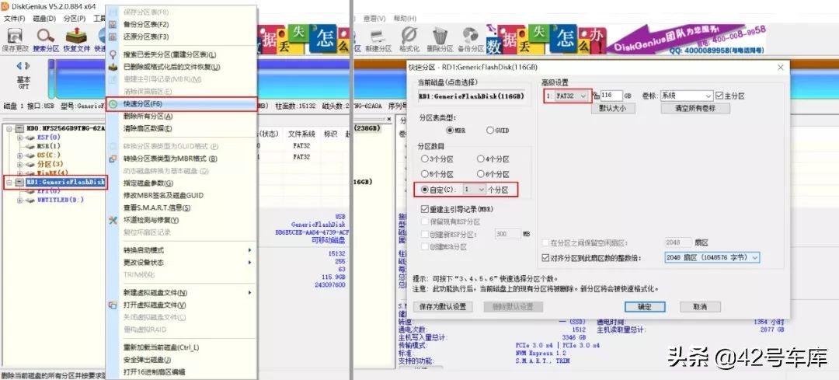Screen dimensions: 839x380
Task: Click the OS(C:) partition drive icon
Action: point(30,155)
